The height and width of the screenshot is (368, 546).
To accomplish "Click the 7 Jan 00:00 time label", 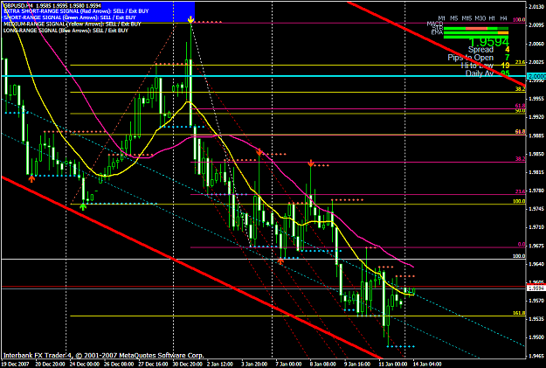I will [288, 365].
